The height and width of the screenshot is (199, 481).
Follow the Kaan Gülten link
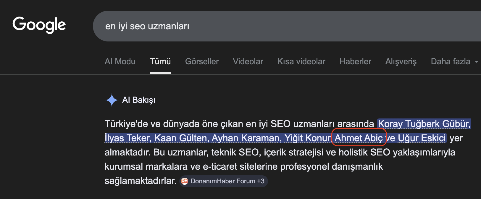181,138
